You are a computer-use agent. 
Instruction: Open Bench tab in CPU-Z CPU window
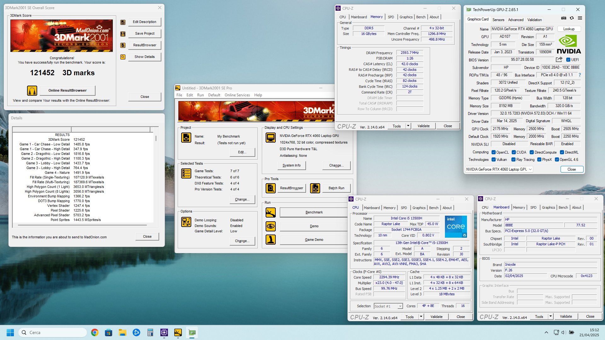point(434,208)
